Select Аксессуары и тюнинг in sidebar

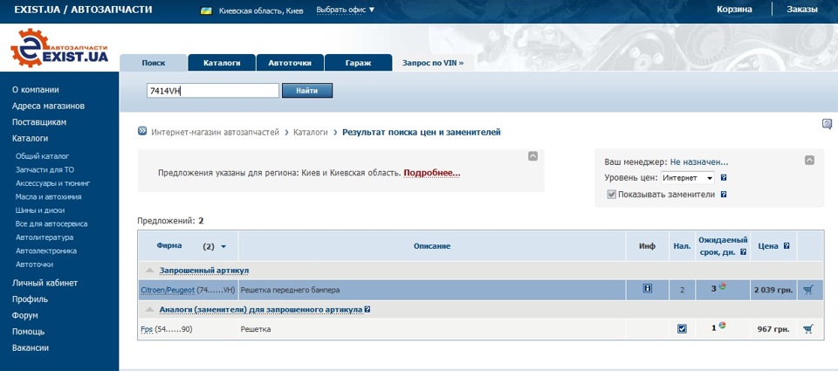pos(53,182)
